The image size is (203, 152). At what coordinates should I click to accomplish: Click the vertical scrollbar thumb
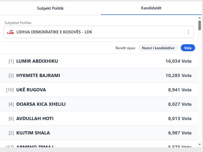coord(200,25)
